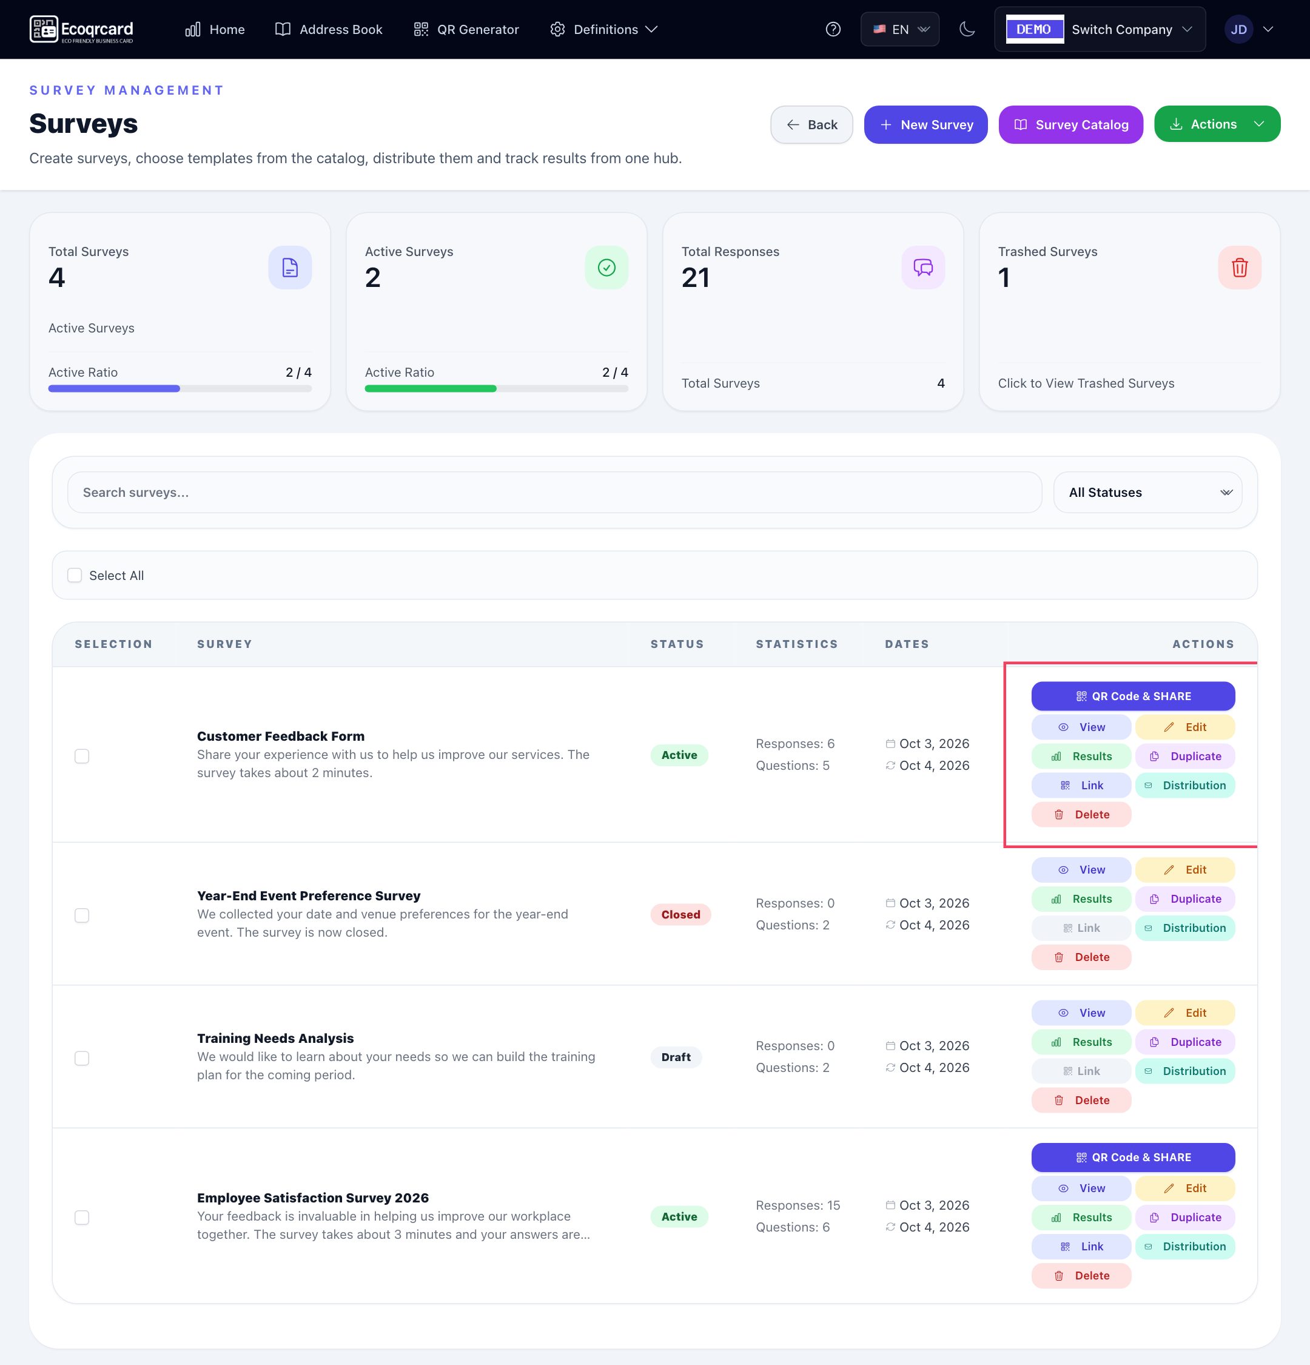Select the Year-End Event Preference Survey checkbox
1310x1365 pixels.
pos(82,916)
